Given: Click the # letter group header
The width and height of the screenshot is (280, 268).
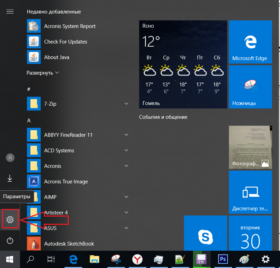Looking at the screenshot, I should 29,89.
